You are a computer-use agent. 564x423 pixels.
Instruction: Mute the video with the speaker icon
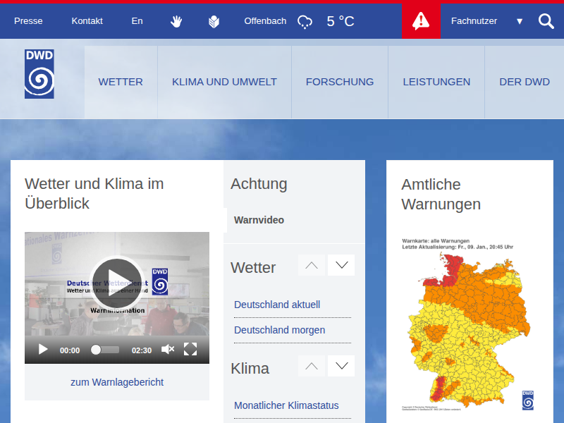[168, 350]
